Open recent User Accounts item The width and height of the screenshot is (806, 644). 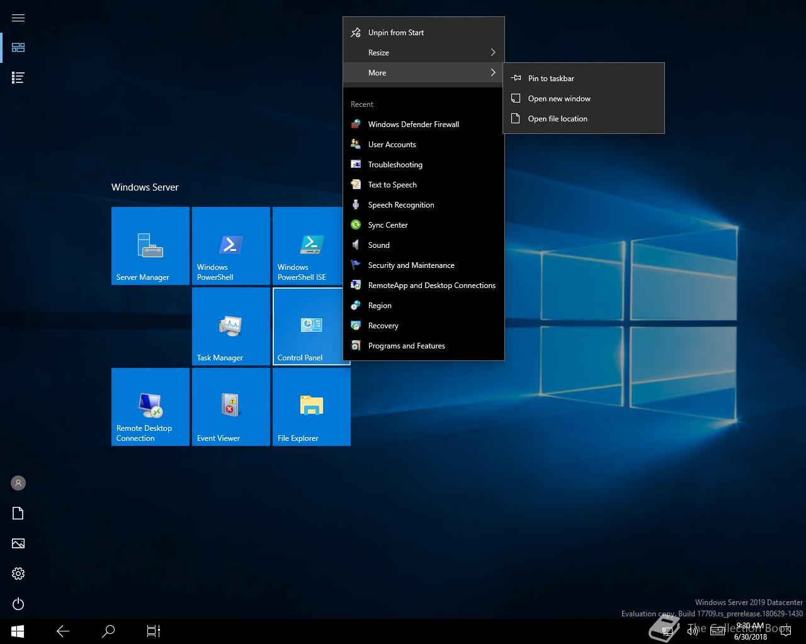[x=424, y=145]
